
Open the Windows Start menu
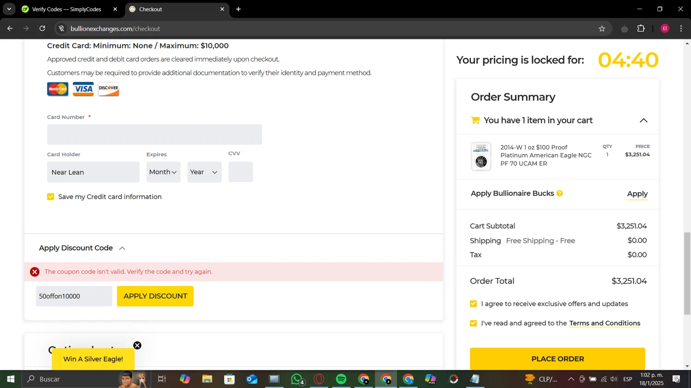11,379
